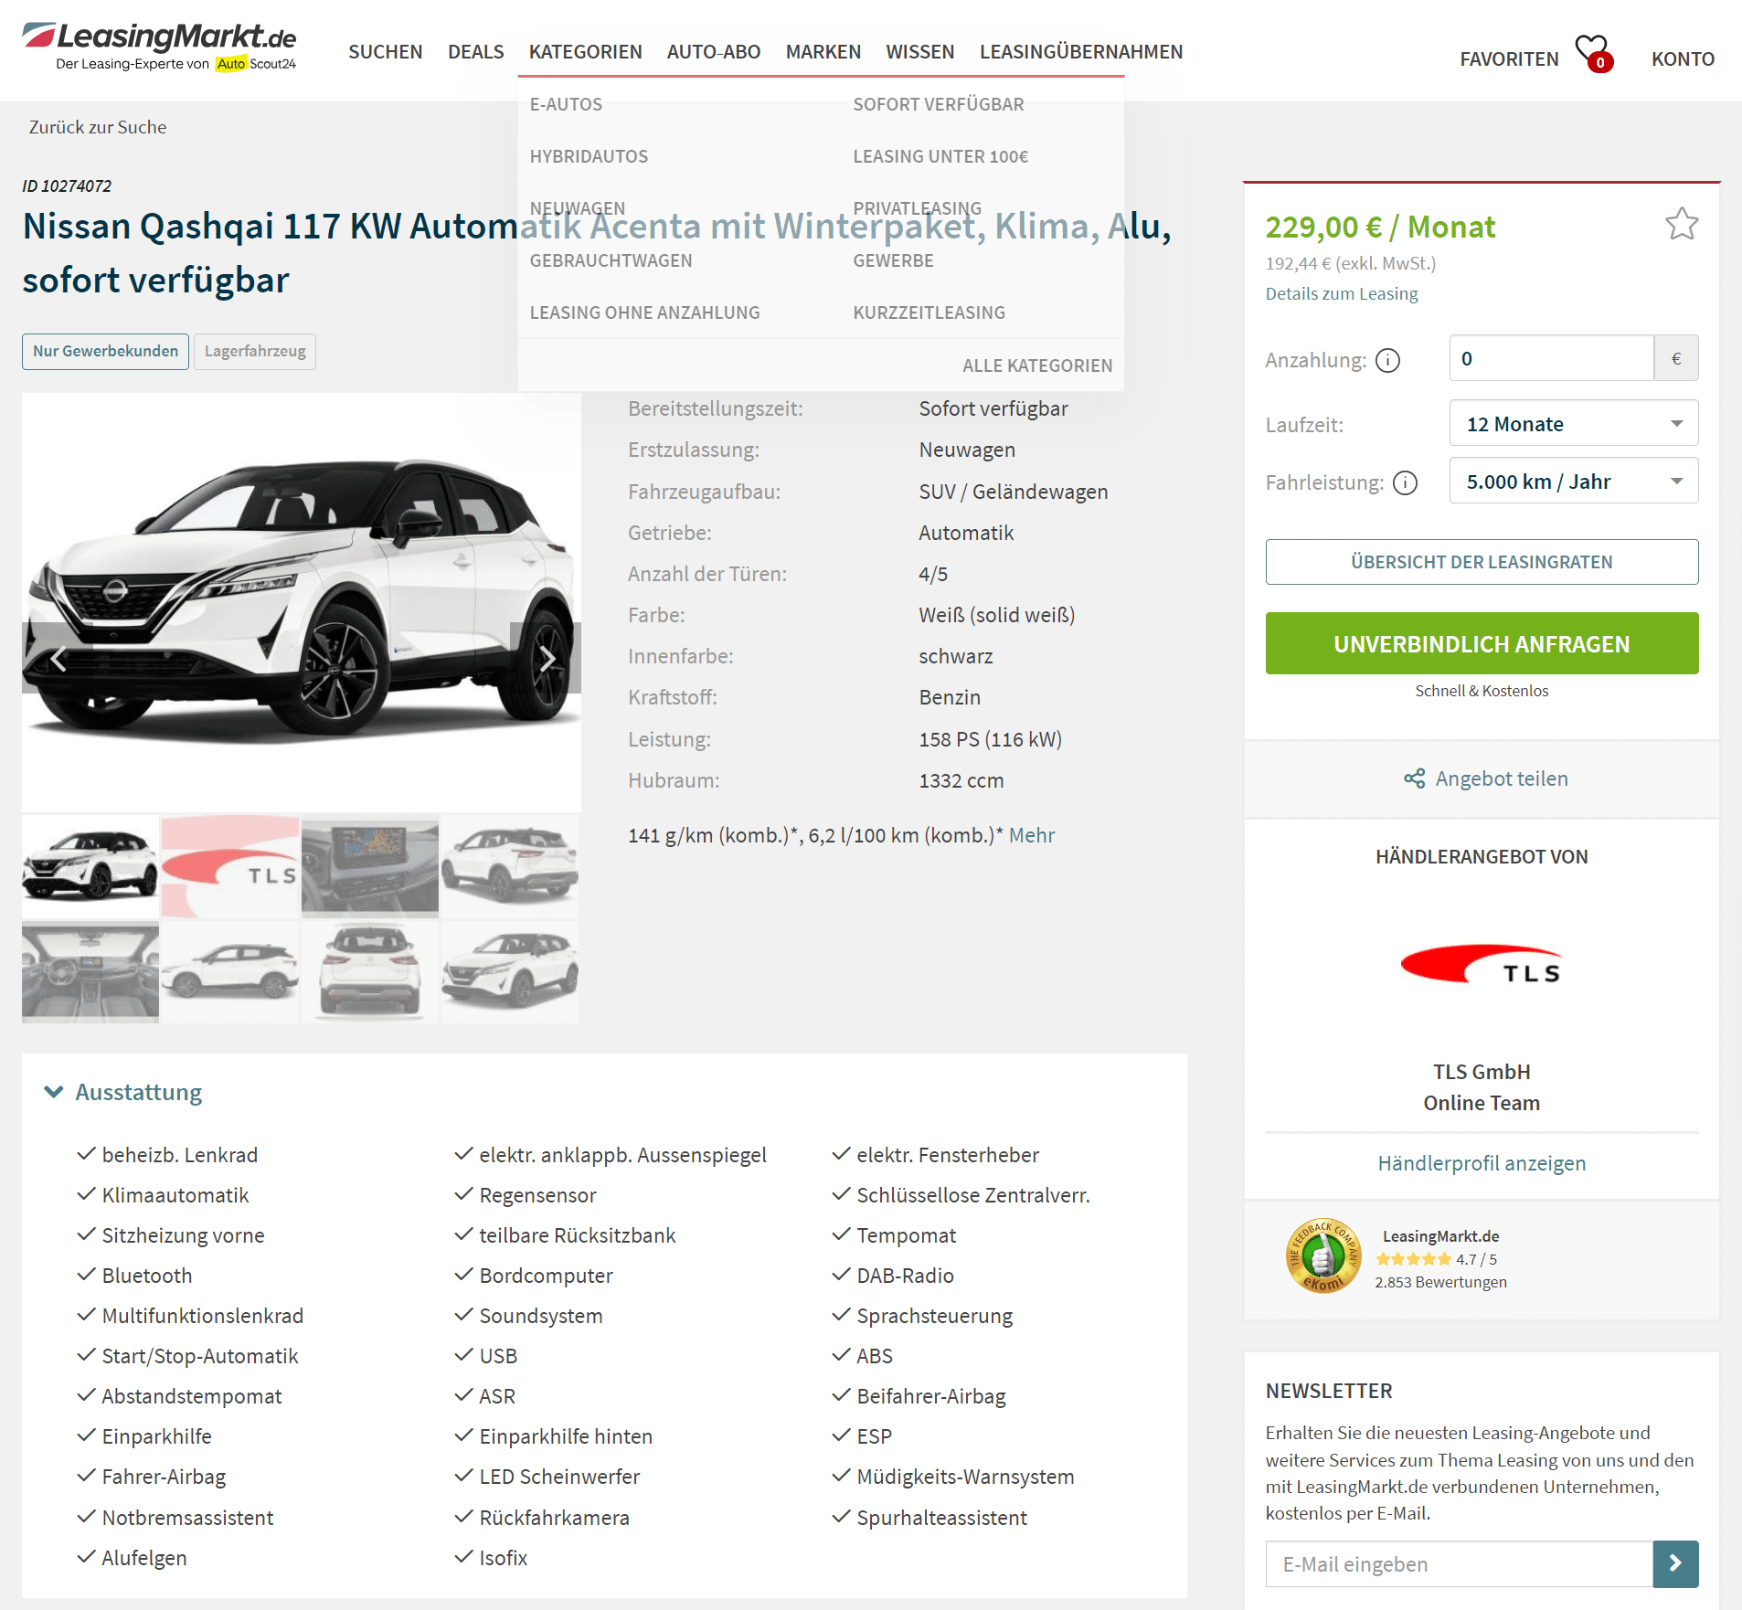Click UNVERBINDLICH ANFRAGEN button

click(x=1482, y=643)
